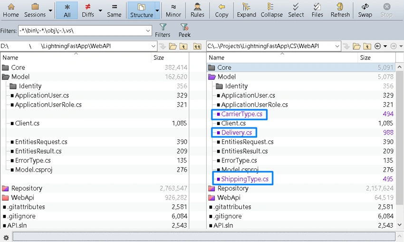Open right pane back history dropdown

(x=385, y=46)
